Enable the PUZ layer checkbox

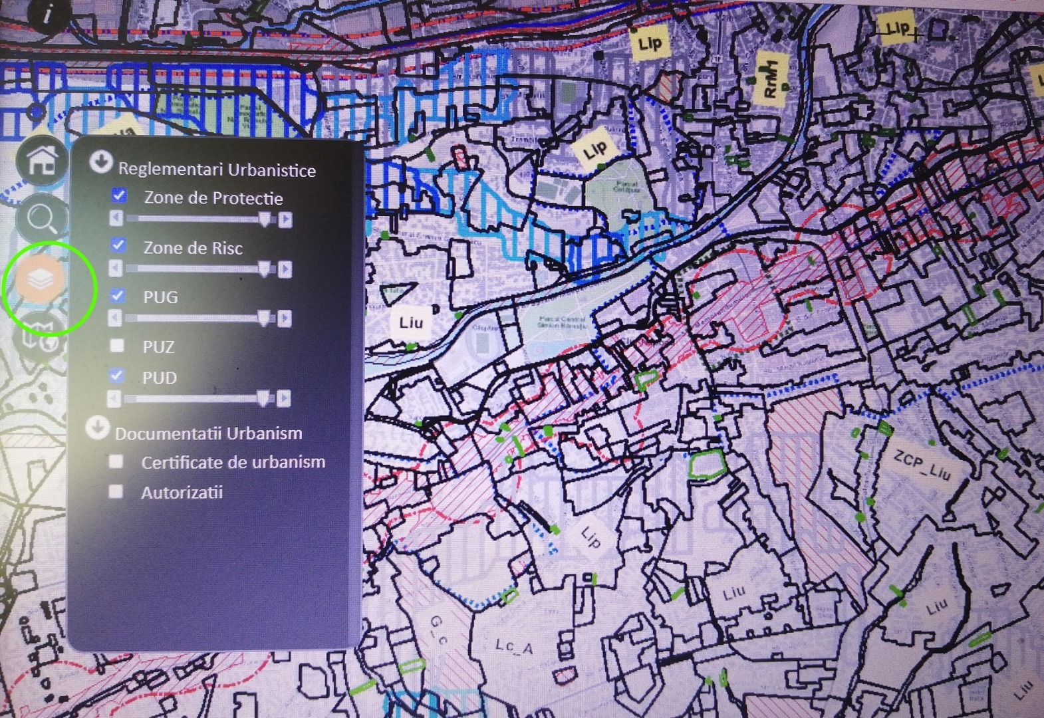point(117,345)
